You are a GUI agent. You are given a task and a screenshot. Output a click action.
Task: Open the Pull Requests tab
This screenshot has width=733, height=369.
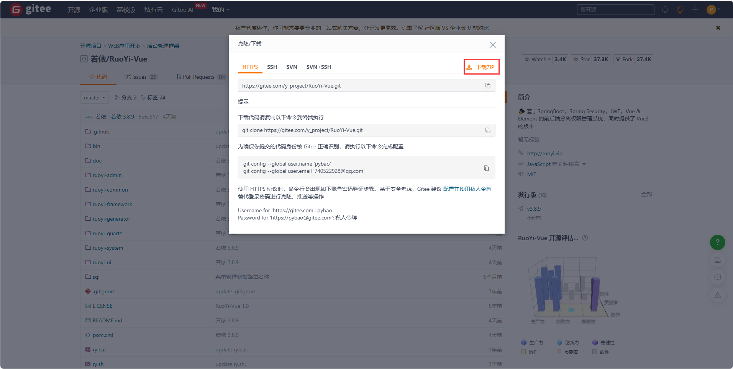(201, 77)
